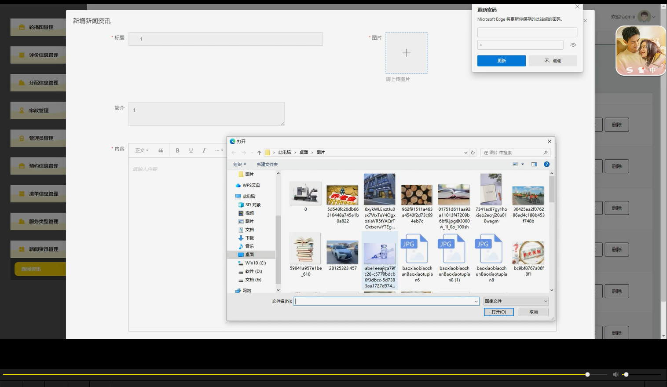Click the 取消 button in dialog
The height and width of the screenshot is (387, 667).
tap(533, 312)
